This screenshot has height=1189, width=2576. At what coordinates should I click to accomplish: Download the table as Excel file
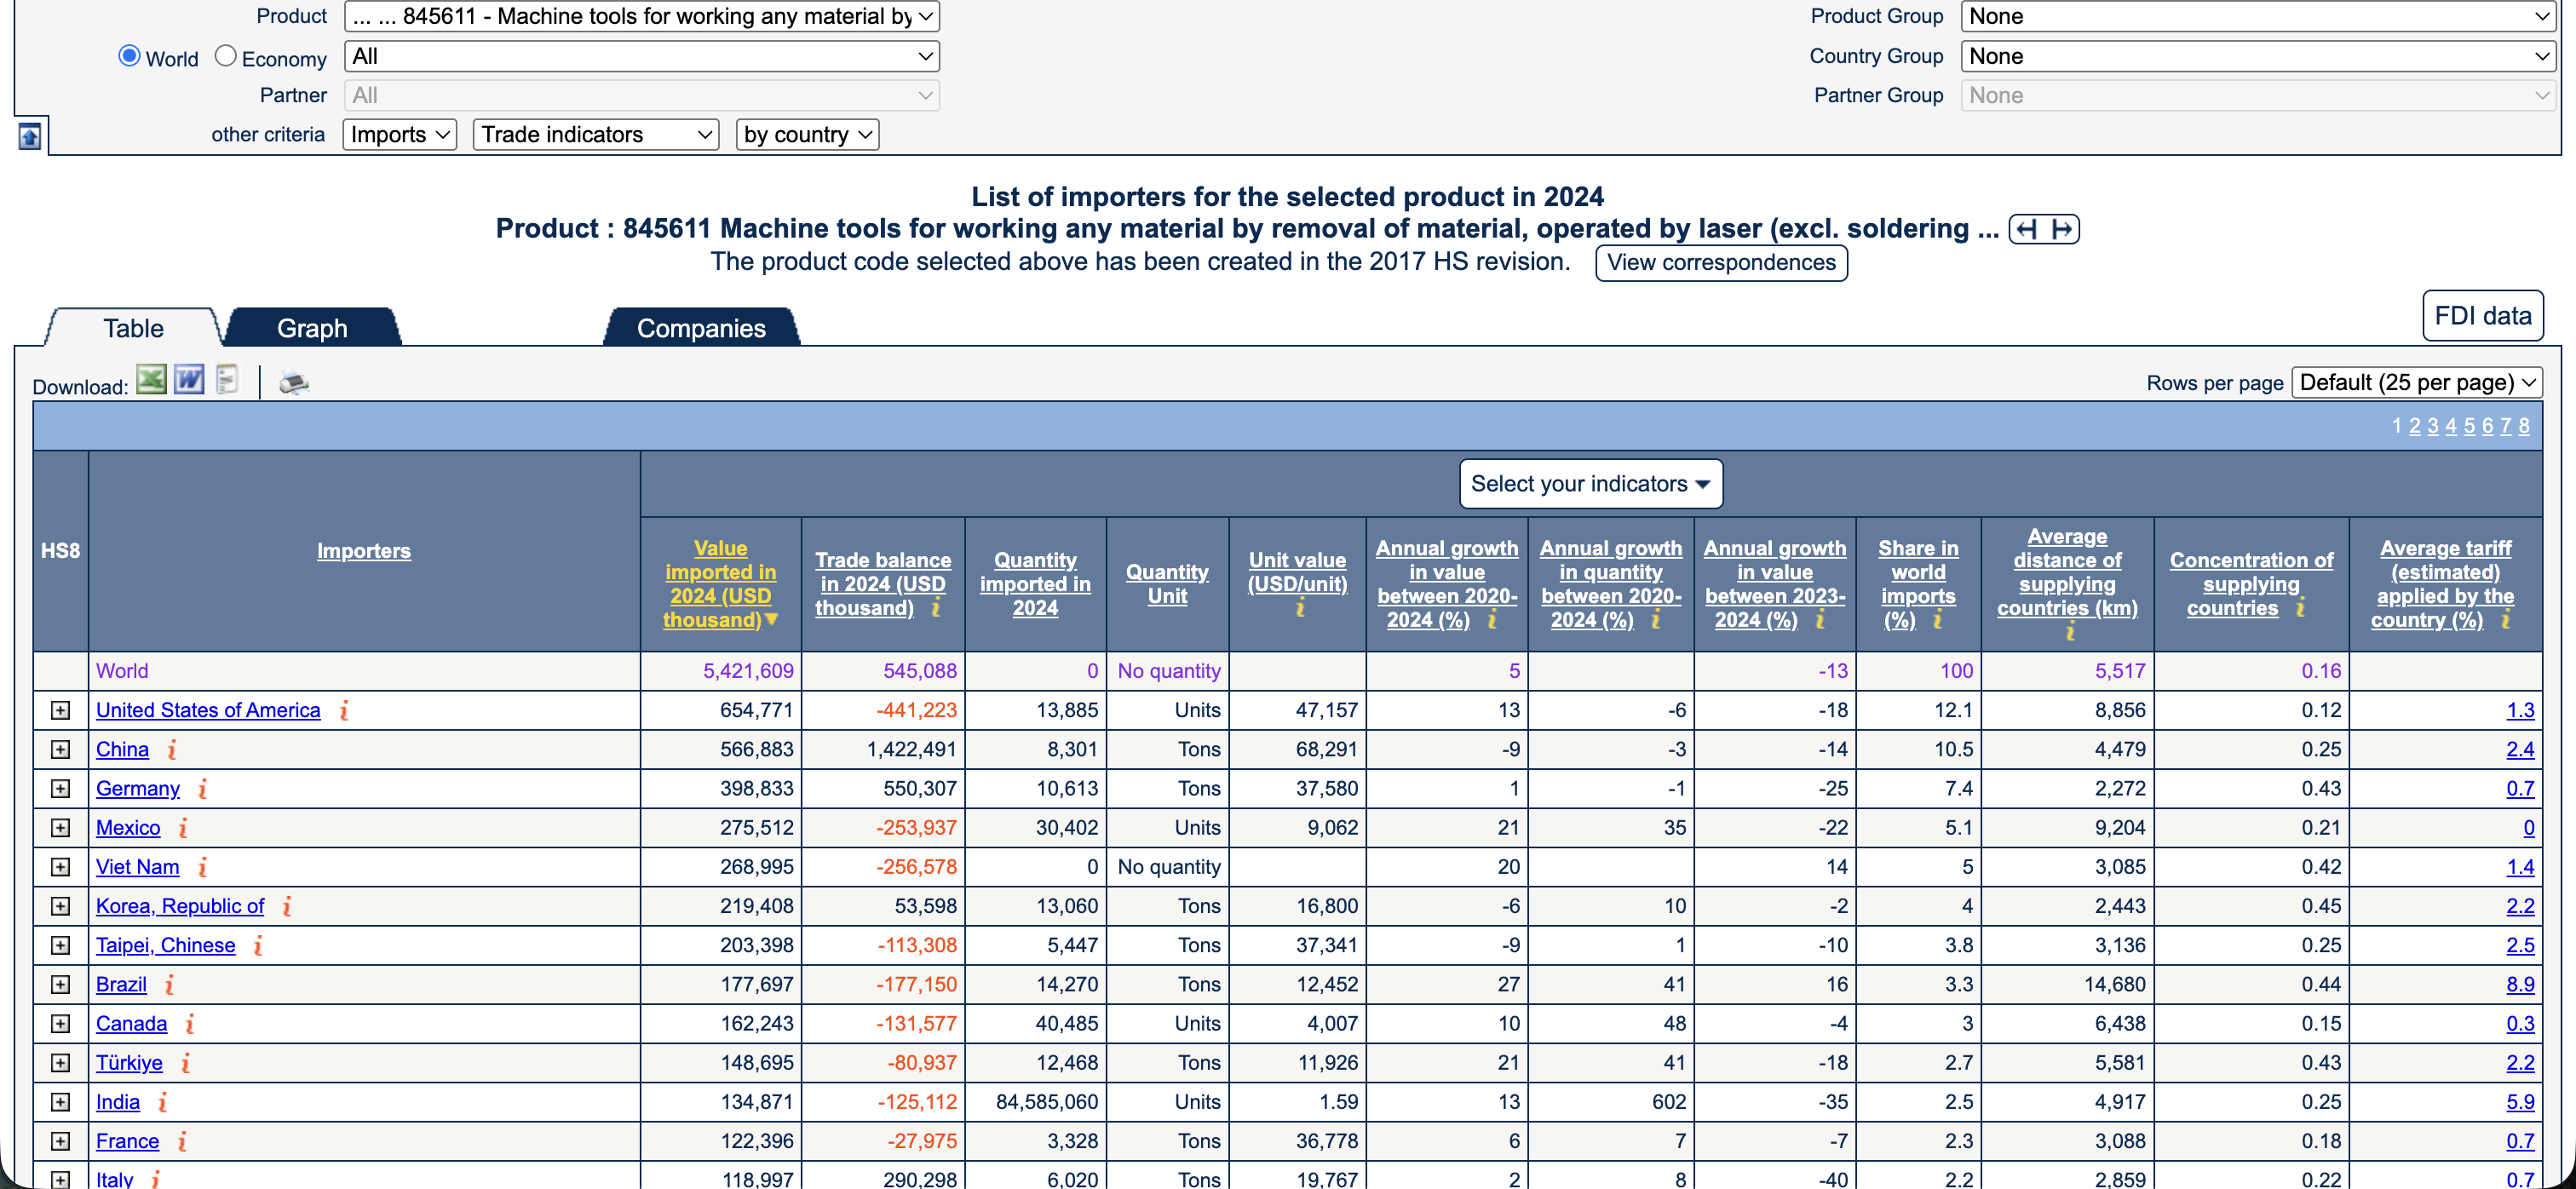pos(151,380)
